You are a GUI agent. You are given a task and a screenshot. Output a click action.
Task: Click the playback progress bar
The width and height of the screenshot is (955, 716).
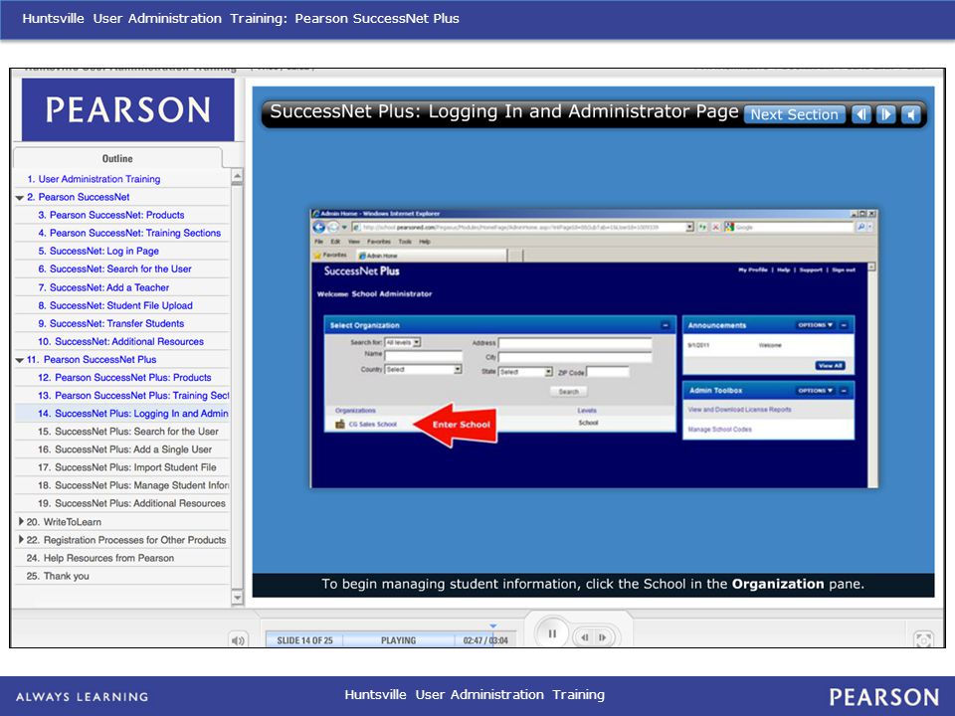[391, 639]
